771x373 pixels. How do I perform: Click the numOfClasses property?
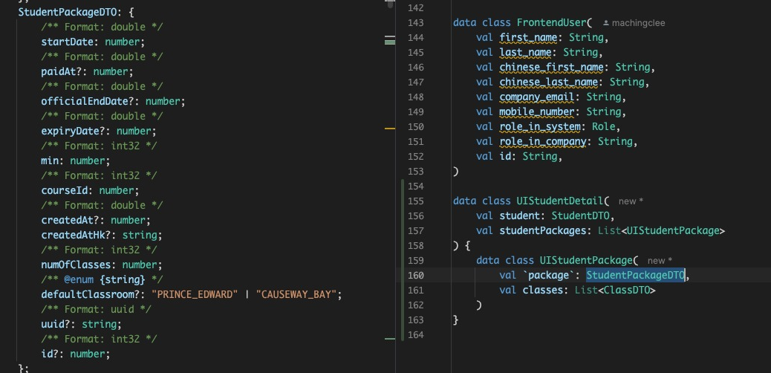(76, 265)
